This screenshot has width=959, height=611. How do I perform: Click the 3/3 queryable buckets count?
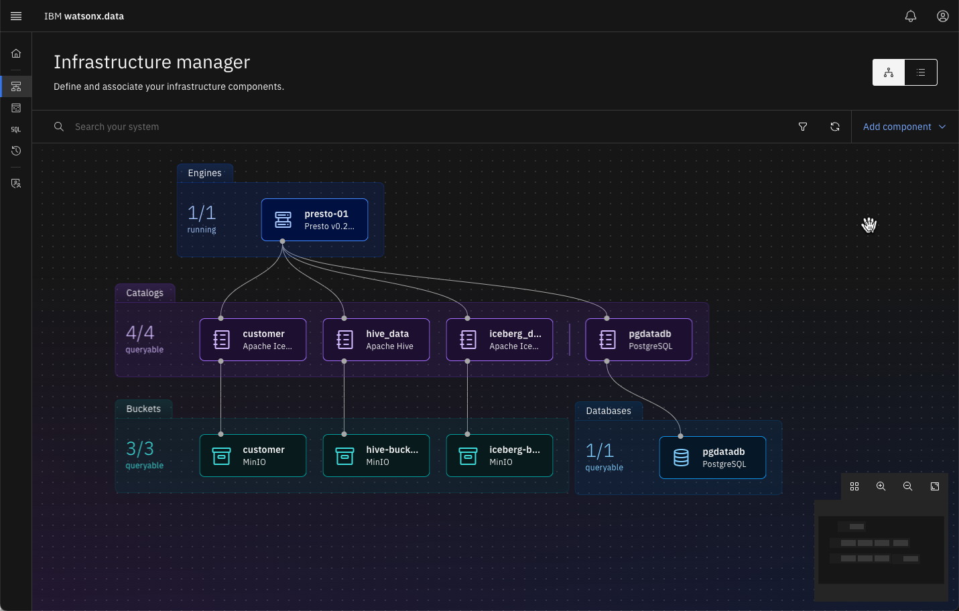coord(145,455)
